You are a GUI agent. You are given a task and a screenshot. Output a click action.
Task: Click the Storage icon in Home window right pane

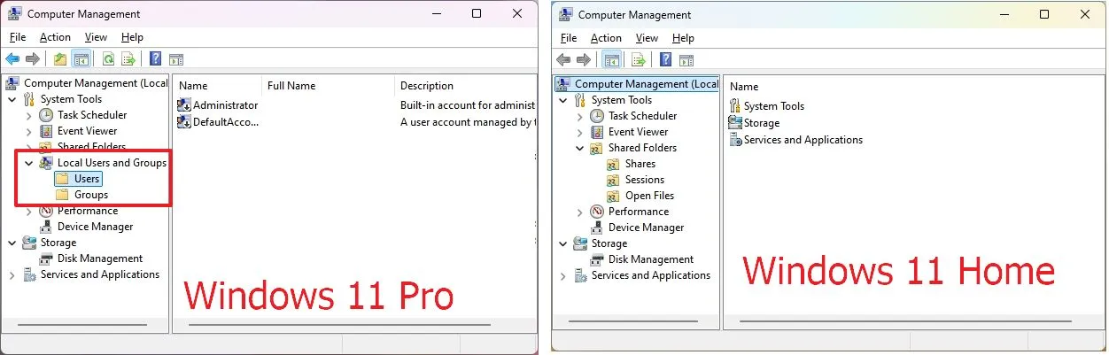735,123
